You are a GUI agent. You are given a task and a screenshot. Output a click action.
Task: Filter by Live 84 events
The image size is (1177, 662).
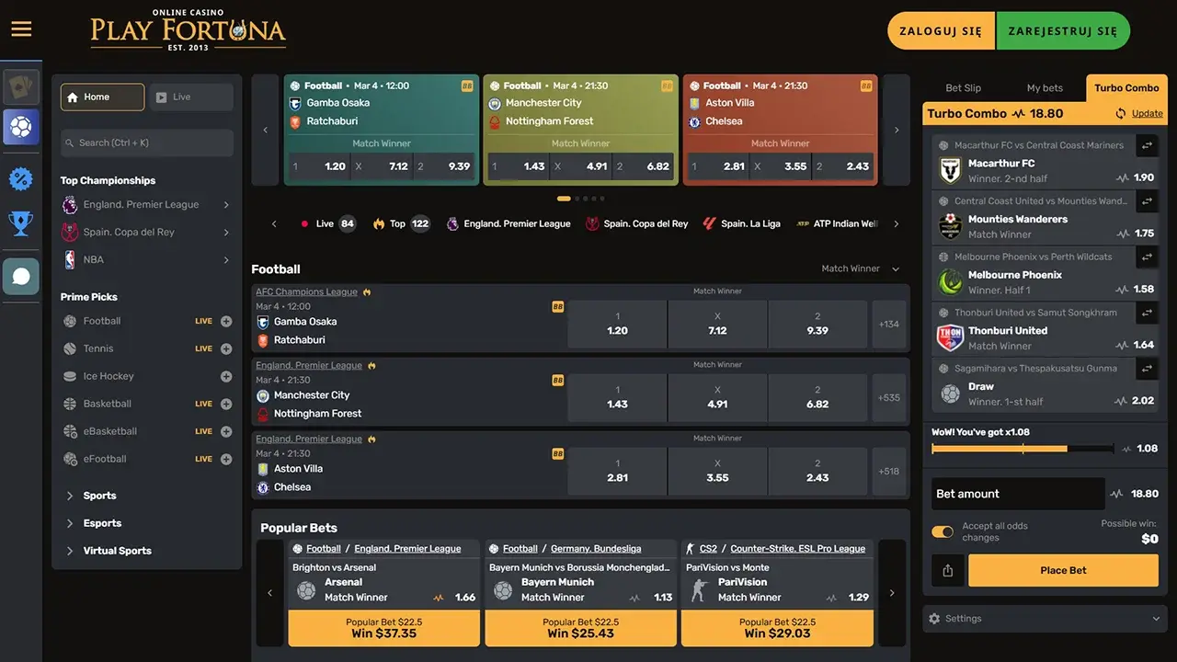tap(328, 223)
